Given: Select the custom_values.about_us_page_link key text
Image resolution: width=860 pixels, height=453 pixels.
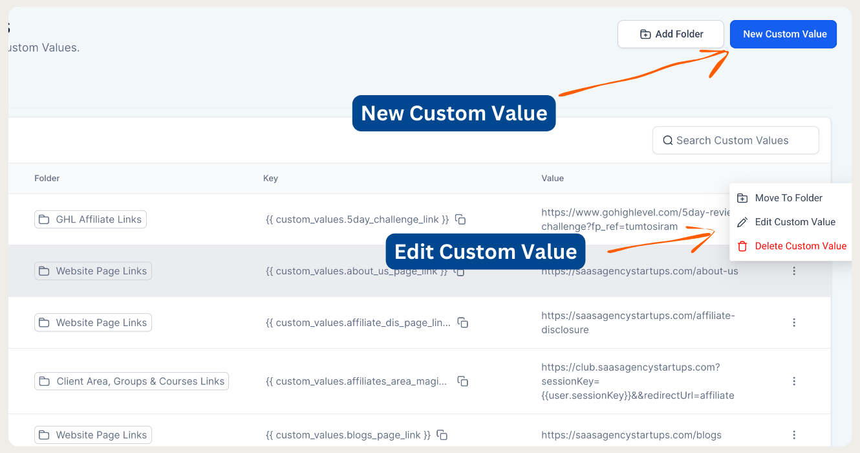Looking at the screenshot, I should pos(356,271).
